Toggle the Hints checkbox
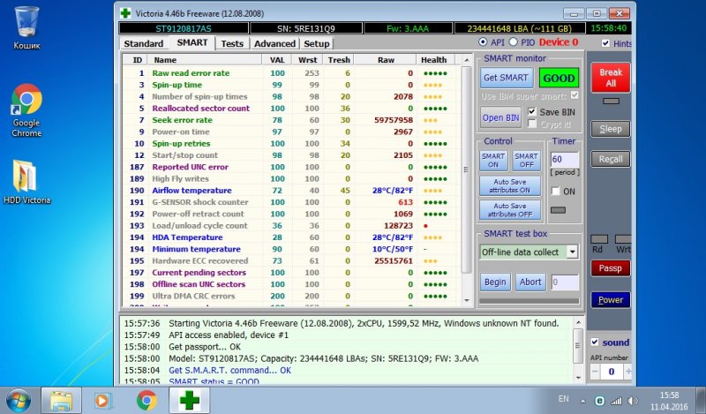 click(x=605, y=43)
